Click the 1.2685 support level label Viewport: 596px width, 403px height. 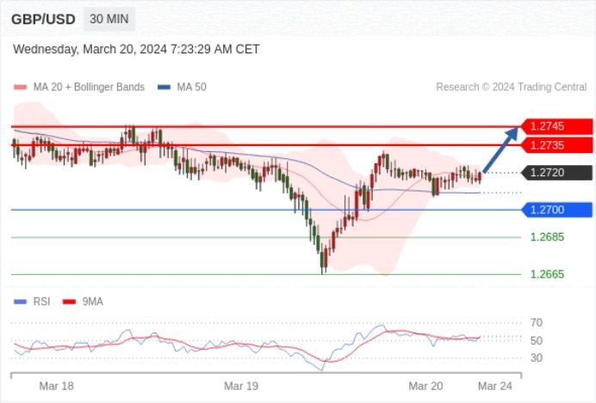[x=547, y=237]
